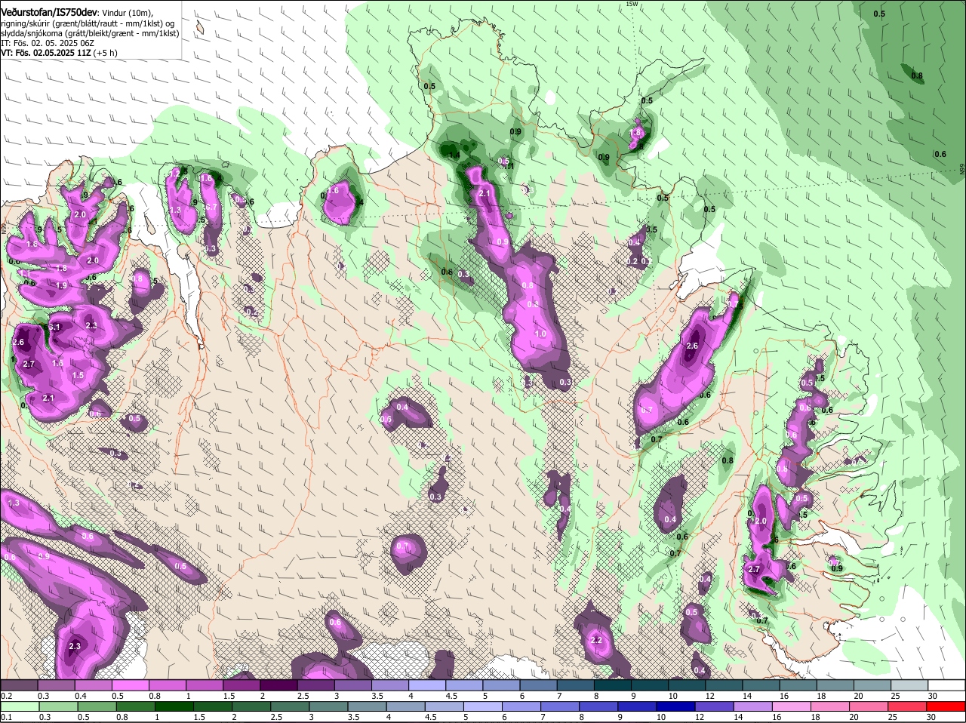Select the word "slydda/snjókoma" in the header

pos(32,34)
